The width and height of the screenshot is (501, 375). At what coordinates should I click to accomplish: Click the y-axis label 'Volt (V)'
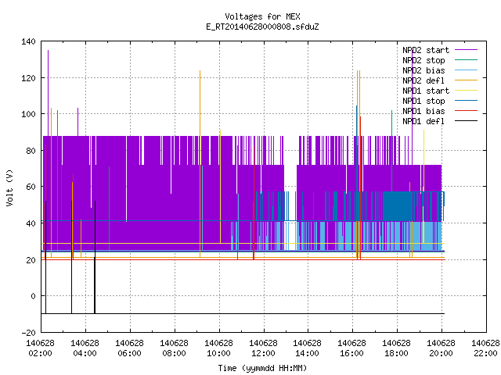(x=10, y=187)
